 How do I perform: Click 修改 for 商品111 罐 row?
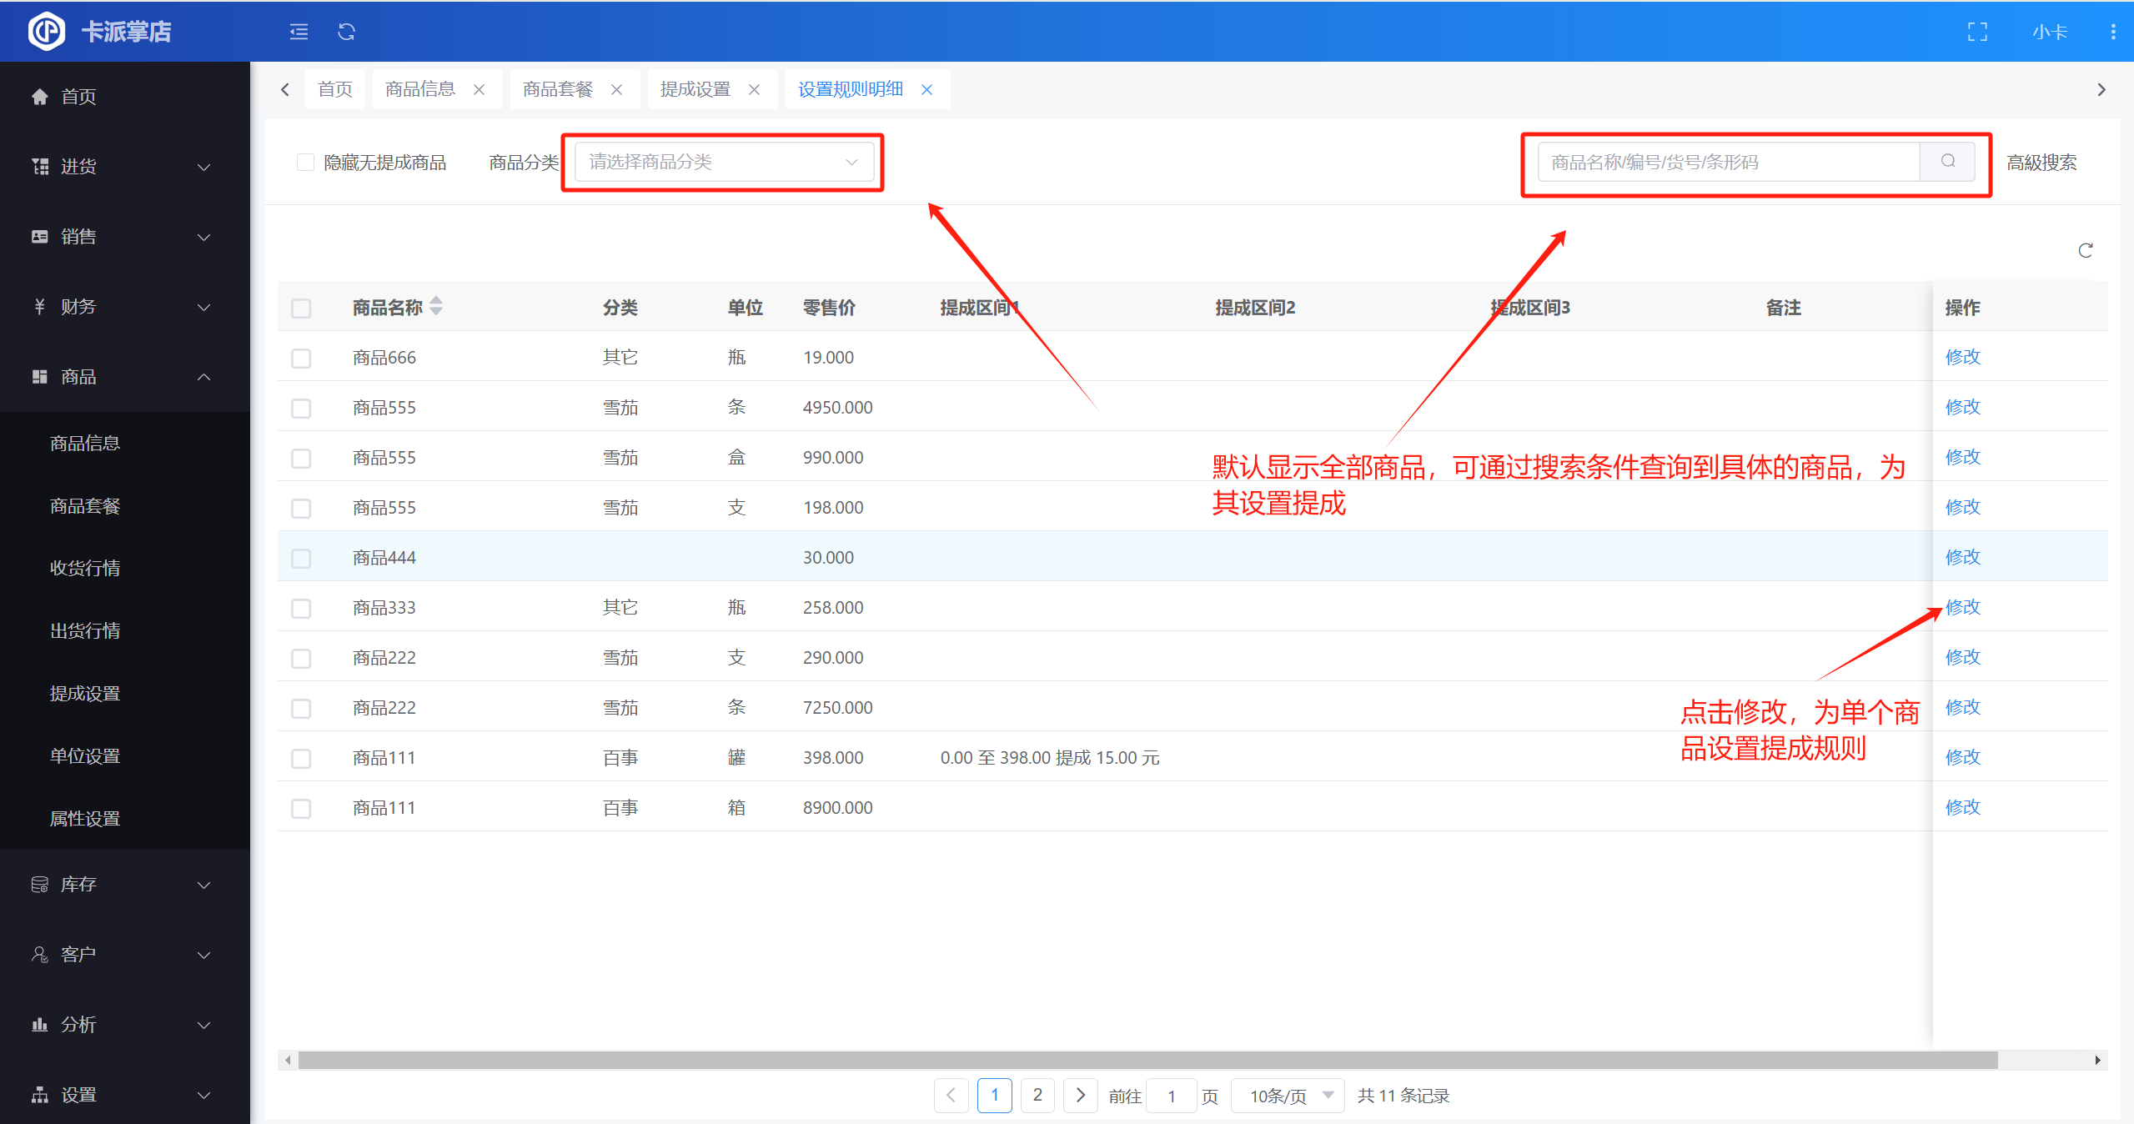(x=1962, y=757)
